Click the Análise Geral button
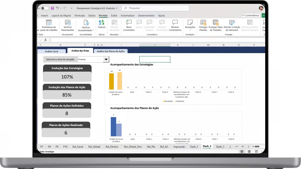 (x=52, y=51)
